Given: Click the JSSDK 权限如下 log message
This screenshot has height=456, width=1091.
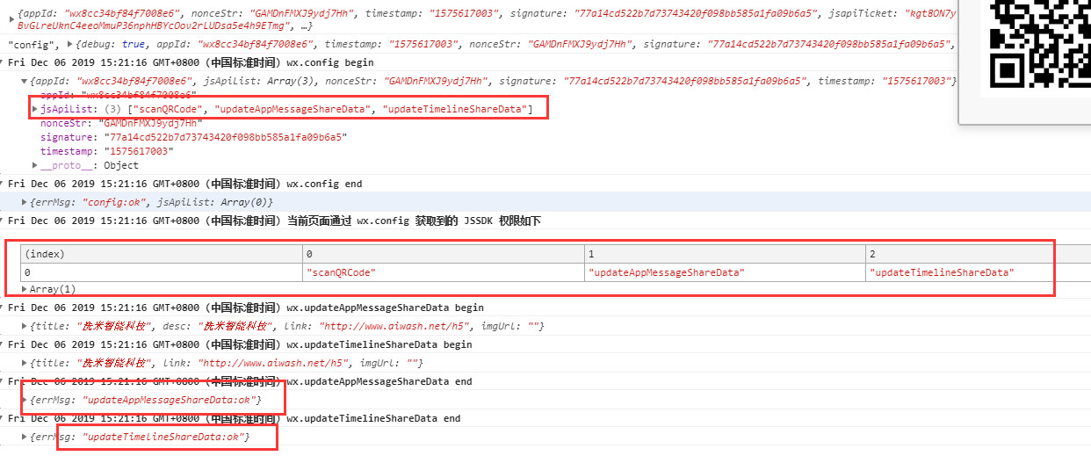Looking at the screenshot, I should [x=274, y=221].
